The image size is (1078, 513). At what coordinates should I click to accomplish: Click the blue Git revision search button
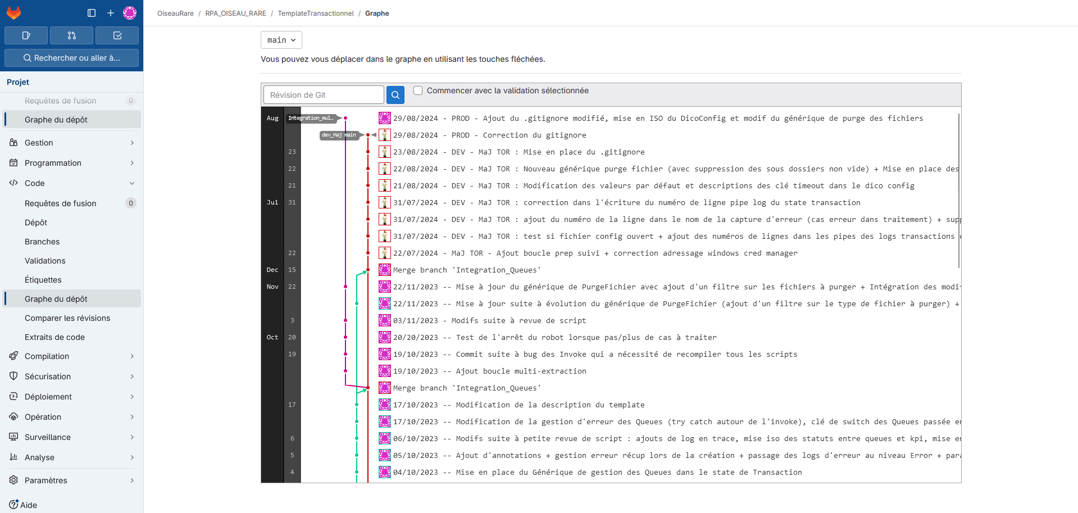pyautogui.click(x=395, y=95)
